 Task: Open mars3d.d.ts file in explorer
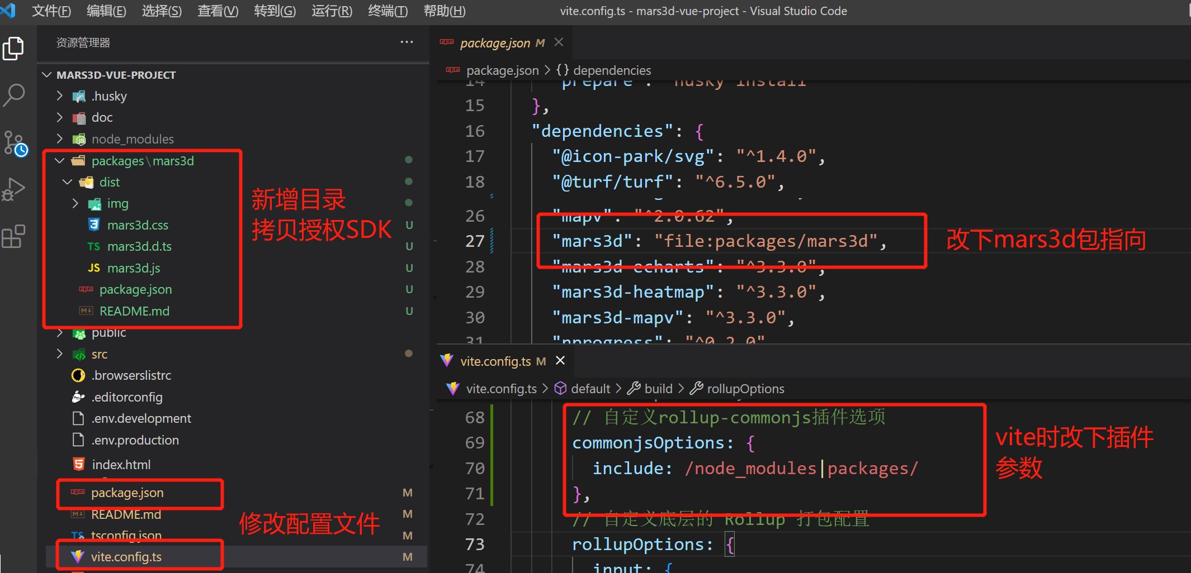pyautogui.click(x=139, y=246)
